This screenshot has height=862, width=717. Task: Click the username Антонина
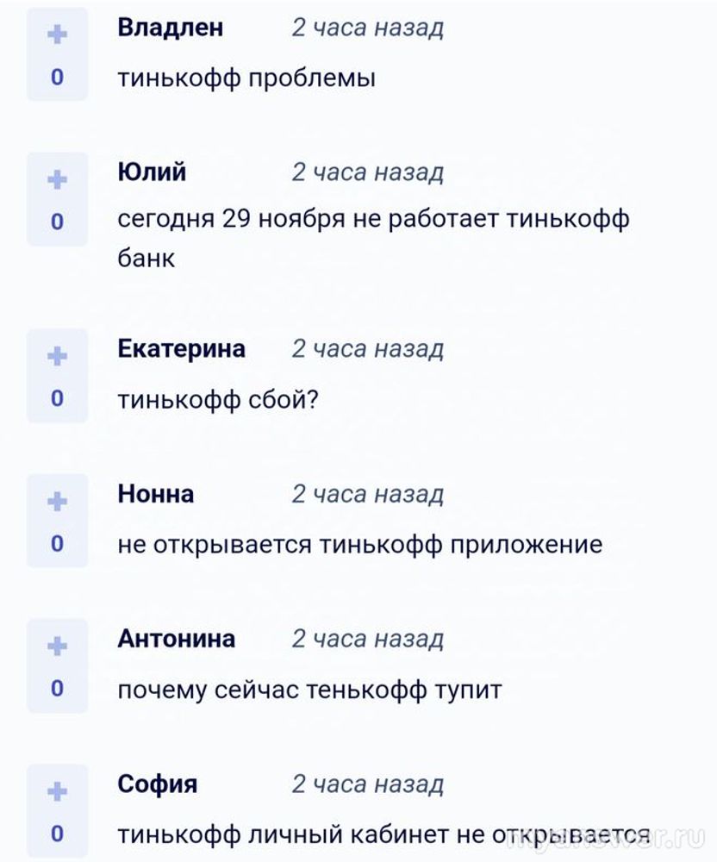(176, 639)
